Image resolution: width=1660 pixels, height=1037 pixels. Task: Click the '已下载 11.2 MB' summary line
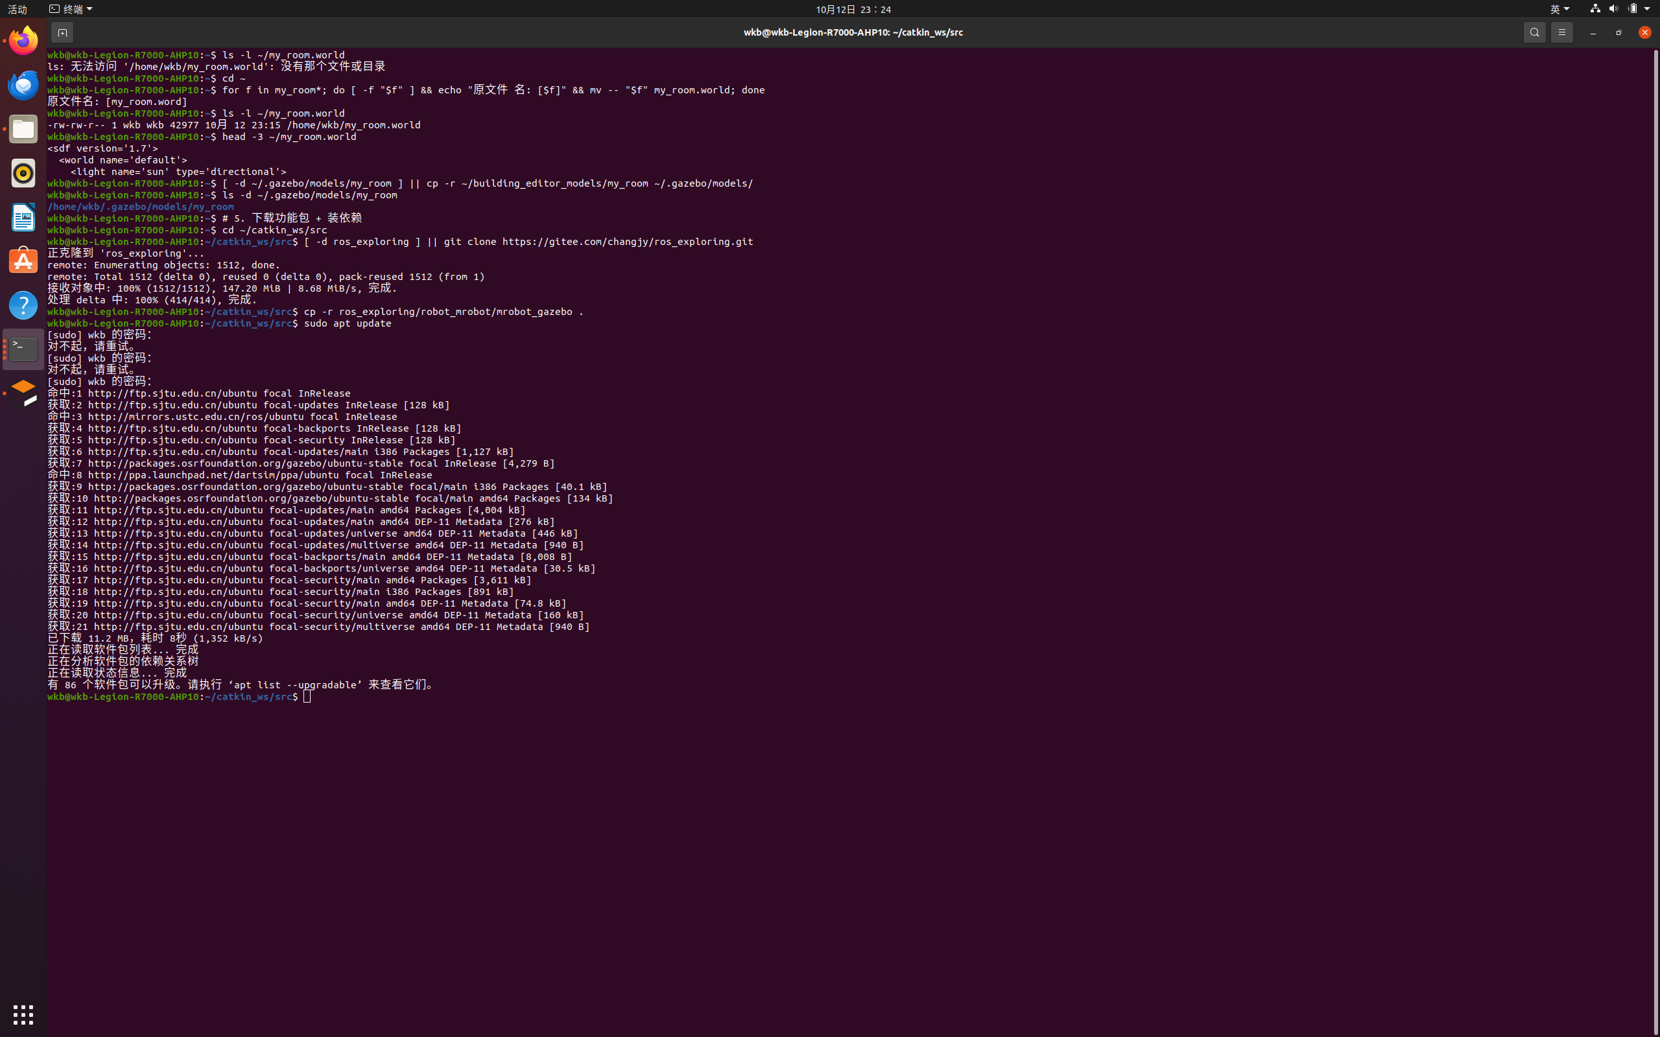pyautogui.click(x=155, y=638)
